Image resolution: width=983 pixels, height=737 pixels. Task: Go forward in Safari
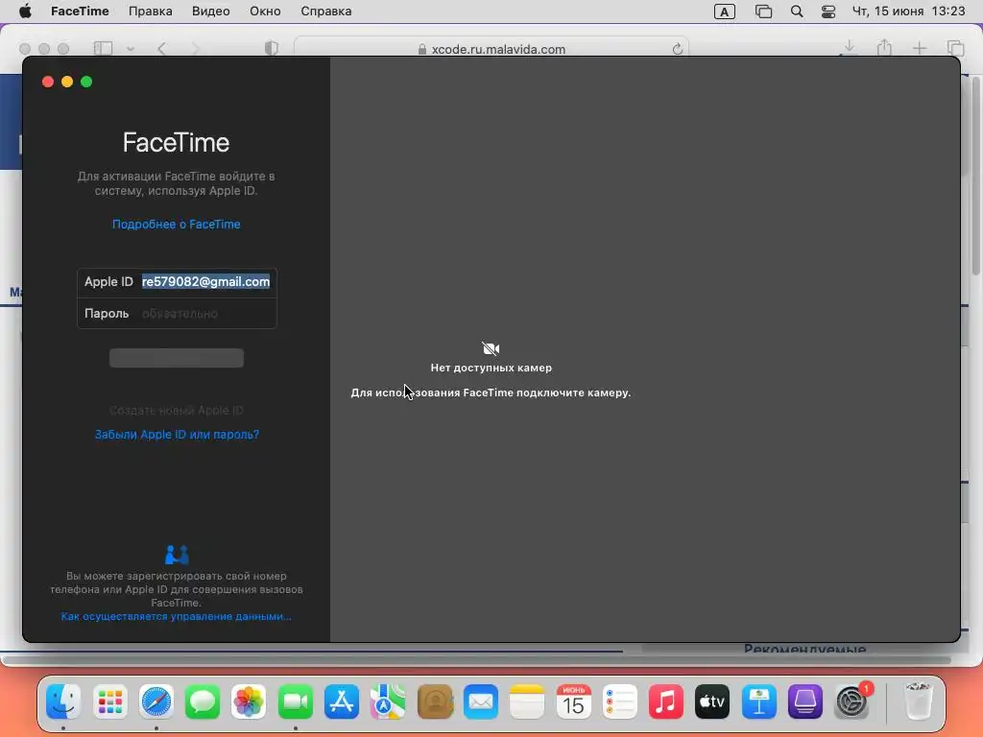pyautogui.click(x=195, y=48)
